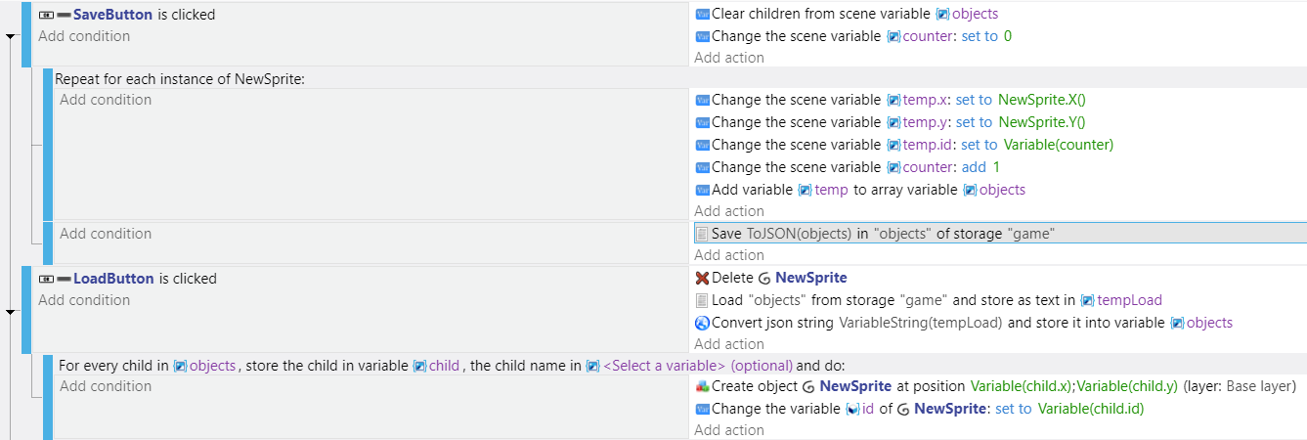Click Add action below Add variable temp action
The image size is (1307, 440).
[x=729, y=211]
